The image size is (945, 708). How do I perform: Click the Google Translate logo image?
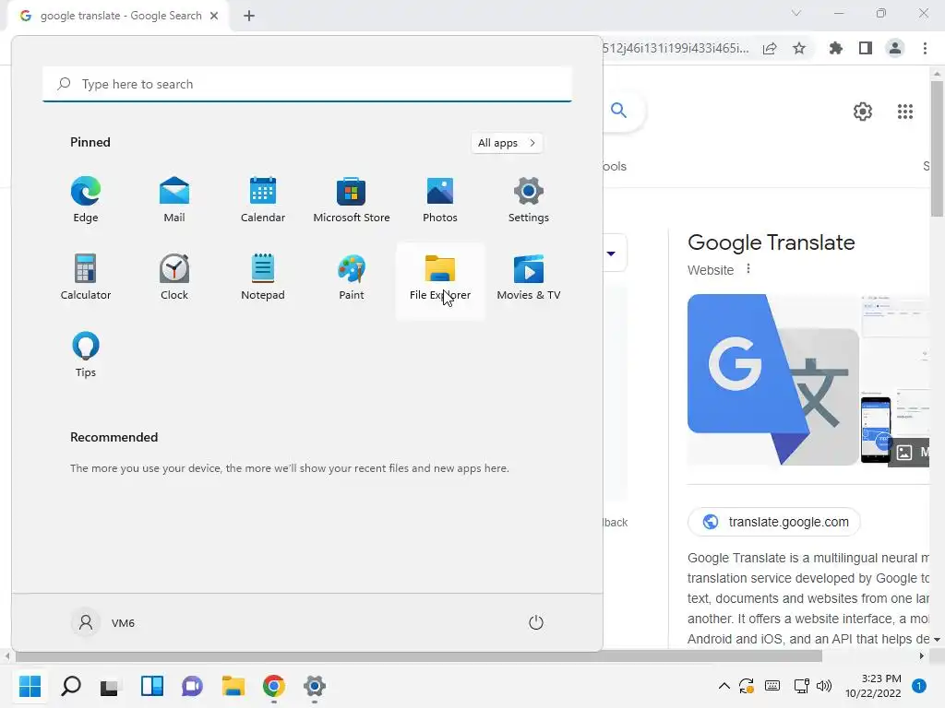(773, 379)
